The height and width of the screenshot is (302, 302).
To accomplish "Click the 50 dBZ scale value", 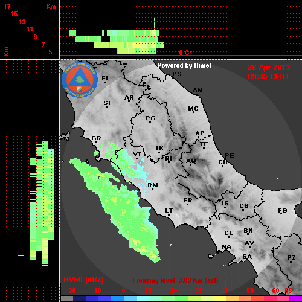I will [250, 291].
